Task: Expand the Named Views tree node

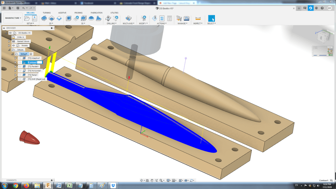Action: (9, 41)
